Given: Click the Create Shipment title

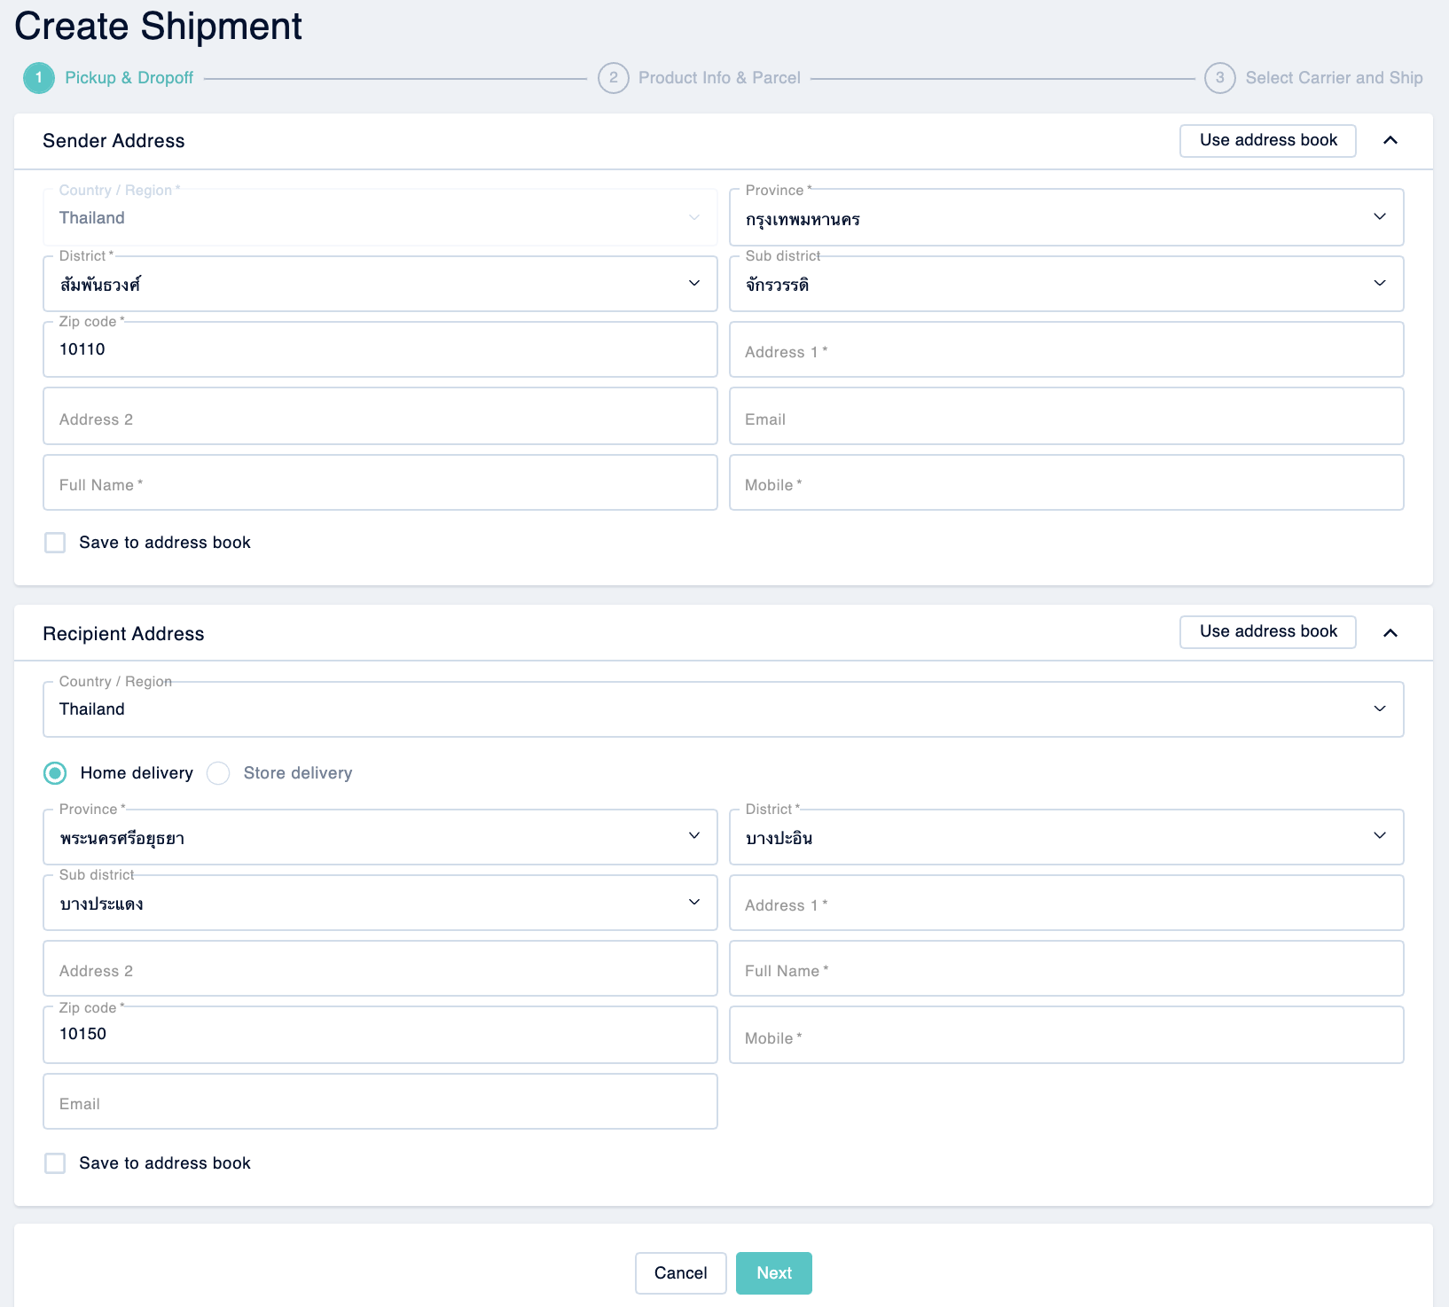Looking at the screenshot, I should [159, 26].
